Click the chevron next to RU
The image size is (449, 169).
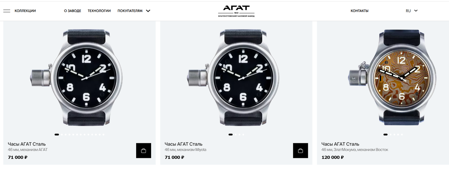coord(416,11)
